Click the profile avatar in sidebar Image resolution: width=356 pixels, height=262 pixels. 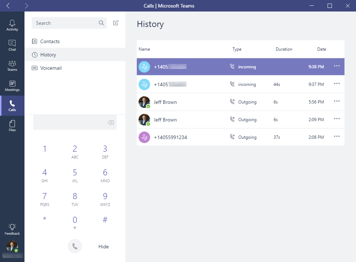pyautogui.click(x=12, y=246)
